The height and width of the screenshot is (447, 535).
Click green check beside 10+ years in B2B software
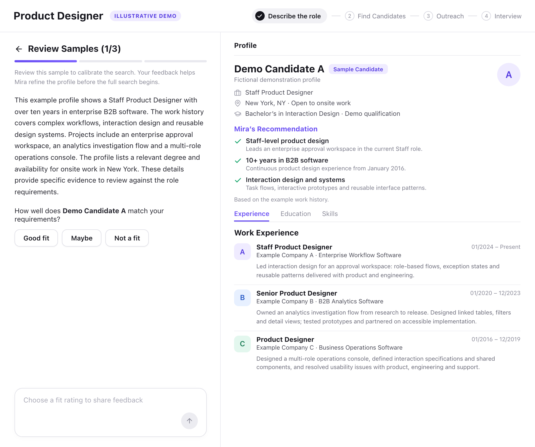coord(238,161)
